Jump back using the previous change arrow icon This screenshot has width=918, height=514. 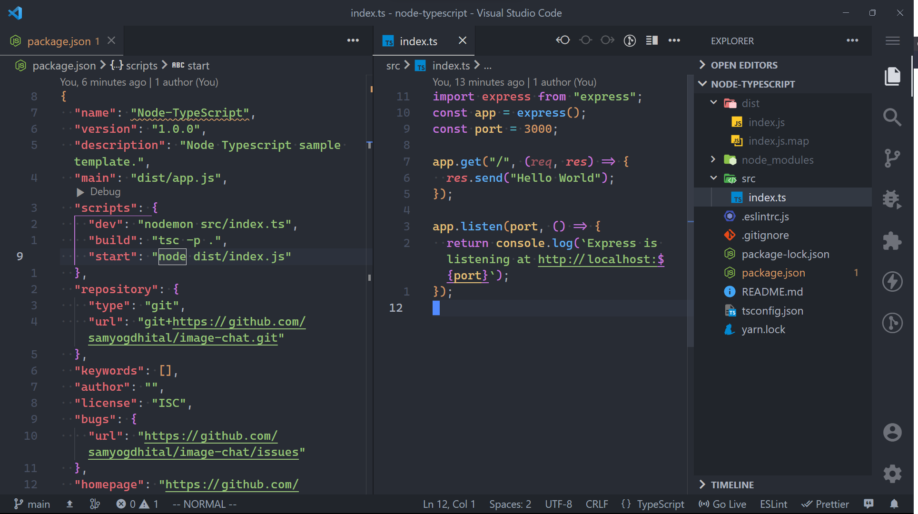[x=563, y=40]
